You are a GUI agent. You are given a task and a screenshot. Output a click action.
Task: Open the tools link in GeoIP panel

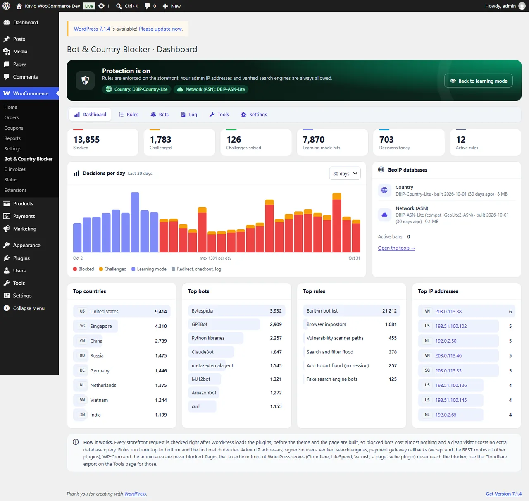coord(396,248)
